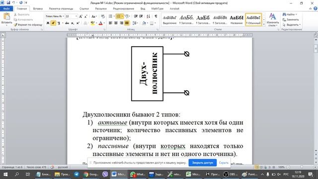Increase paragraph indent

coord(141,16)
